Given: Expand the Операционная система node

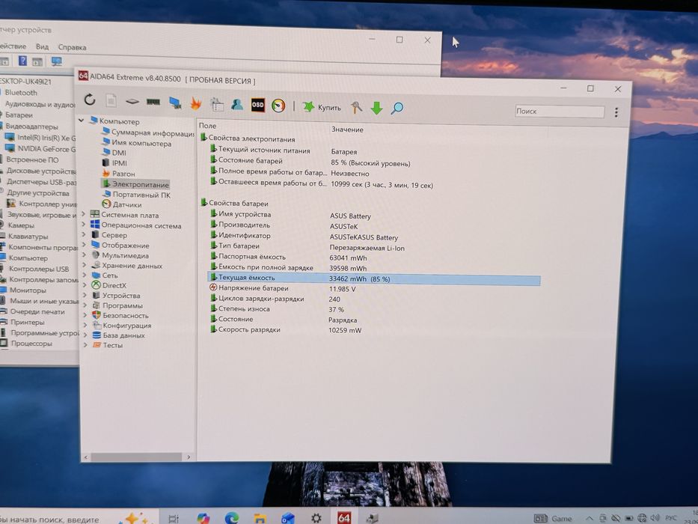Looking at the screenshot, I should point(84,225).
